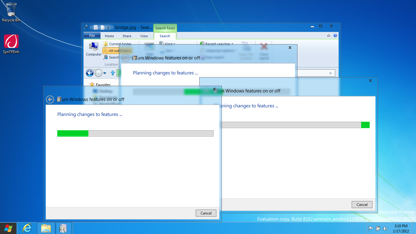This screenshot has width=416, height=234.
Task: Click the Up folder arrow in Explorer
Action: point(113,73)
